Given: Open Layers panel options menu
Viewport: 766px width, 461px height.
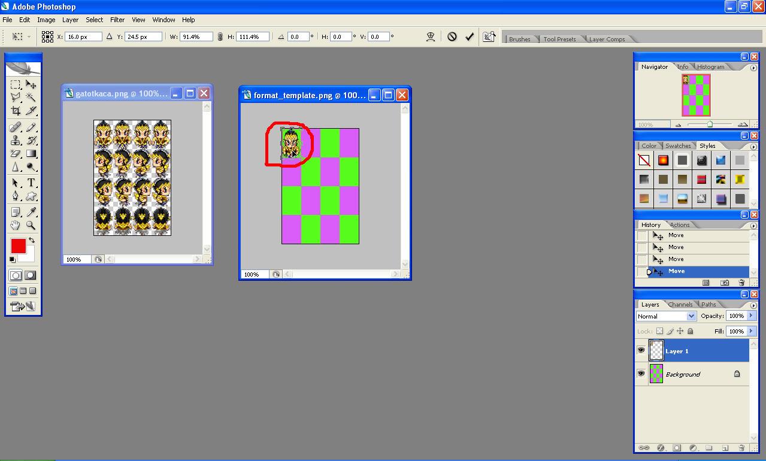Looking at the screenshot, I should click(x=753, y=305).
